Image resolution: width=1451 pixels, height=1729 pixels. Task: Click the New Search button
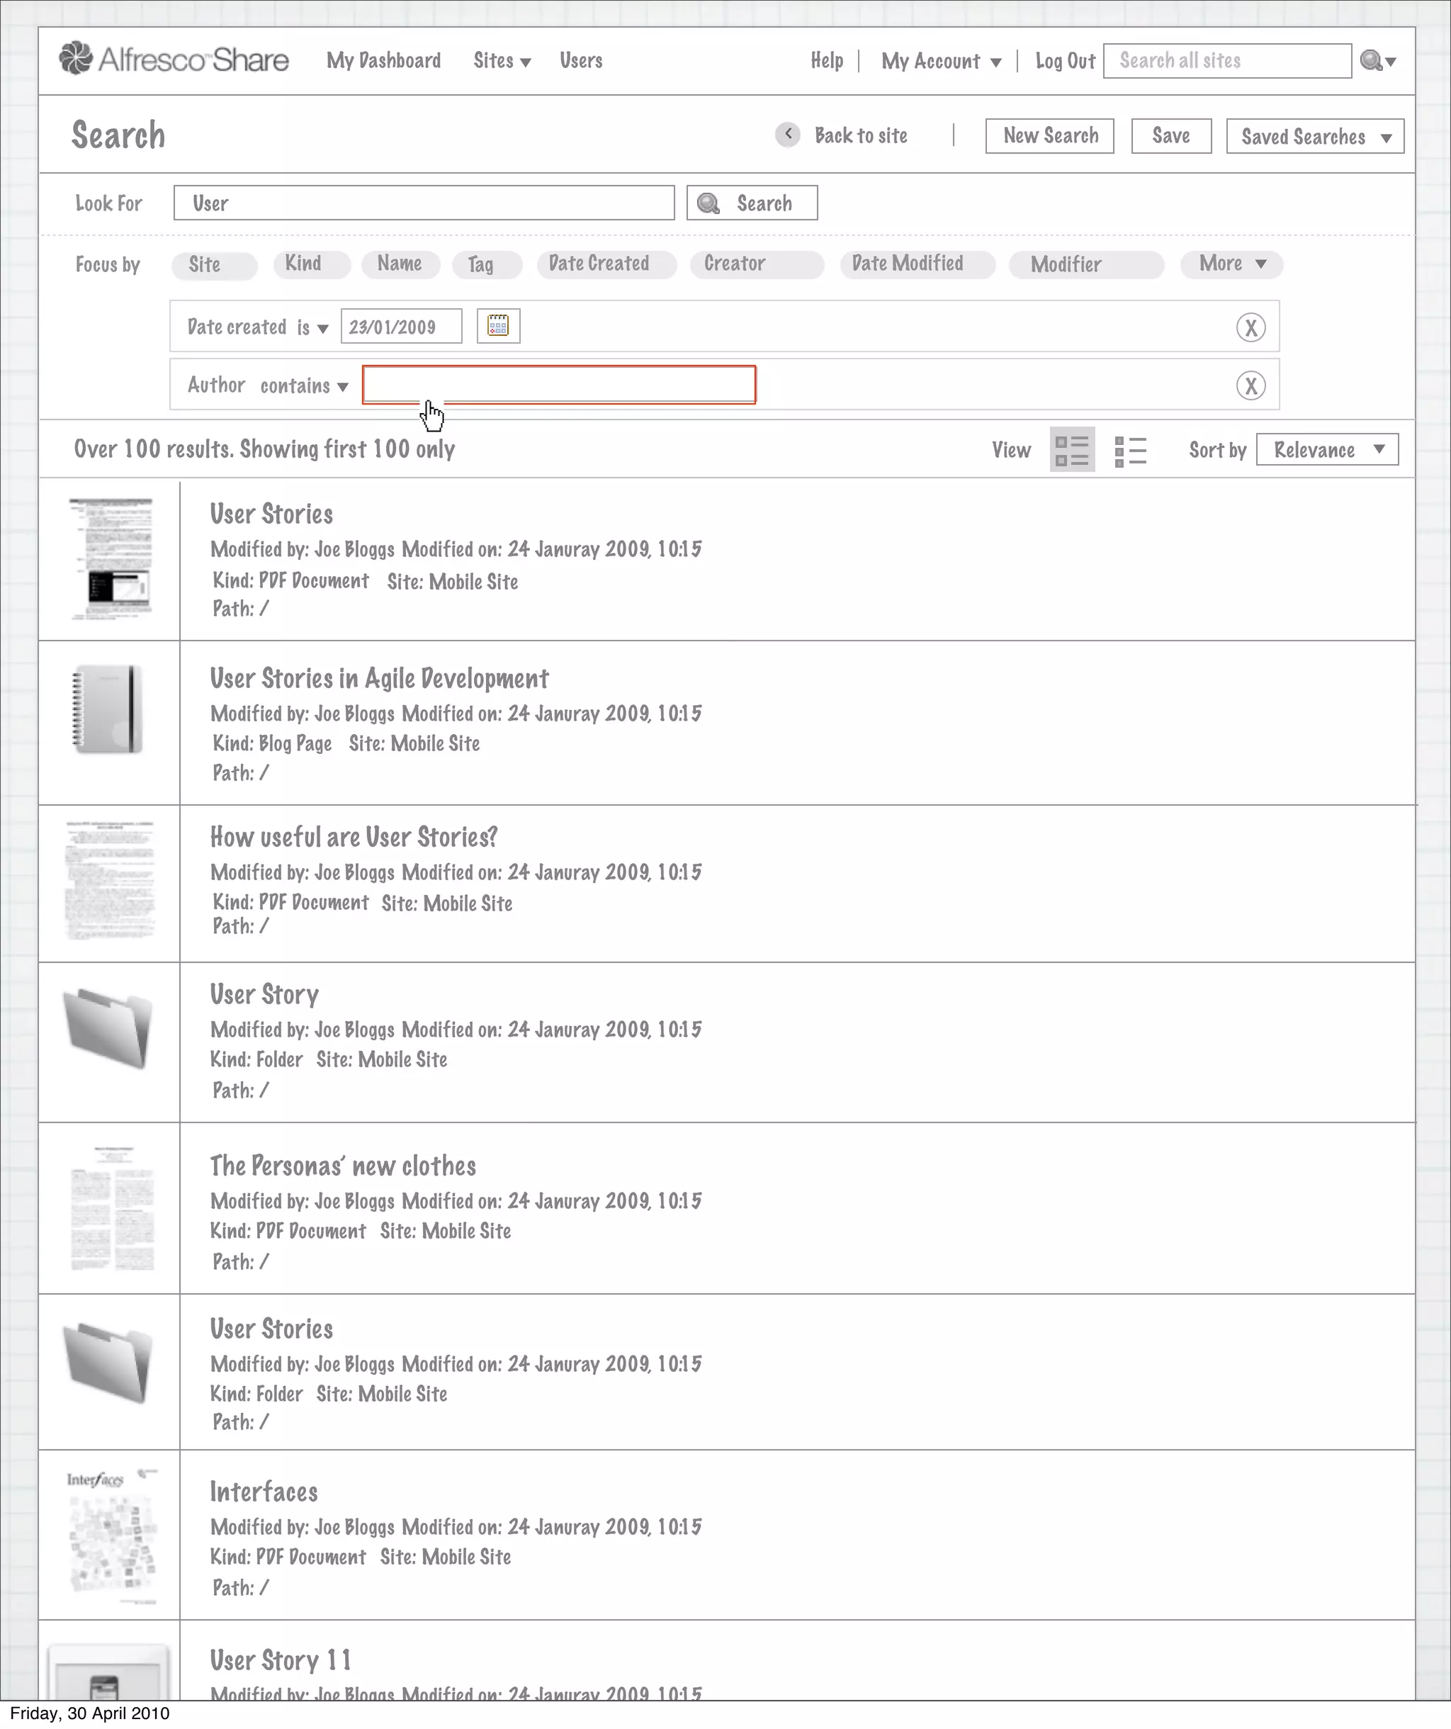pos(1049,136)
